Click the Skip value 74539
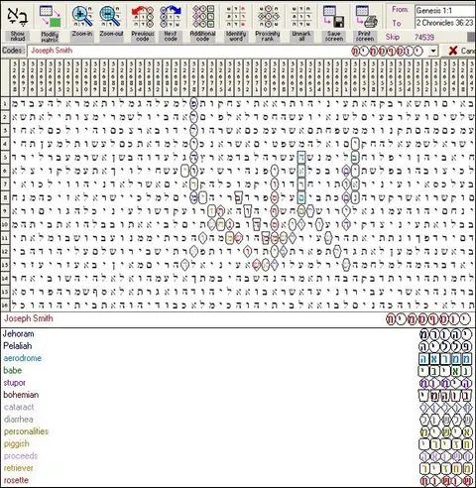The width and height of the screenshot is (476, 488). click(424, 37)
